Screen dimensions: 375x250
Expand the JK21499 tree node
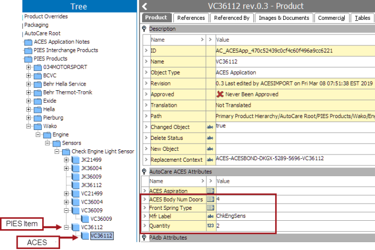pos(66,160)
